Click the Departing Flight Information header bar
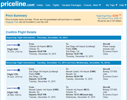The height and width of the screenshot is (100, 127). tap(63, 38)
